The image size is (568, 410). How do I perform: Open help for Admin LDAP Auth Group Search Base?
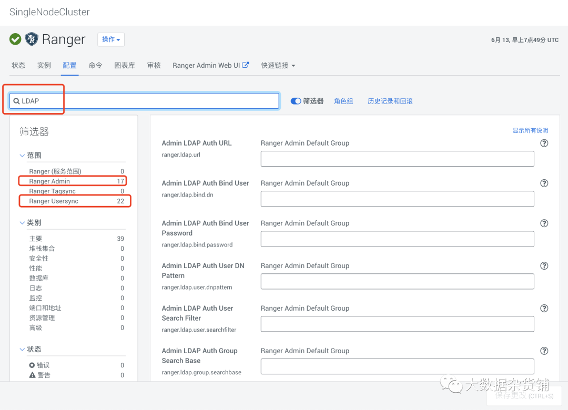[544, 351]
